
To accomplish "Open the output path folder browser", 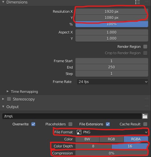I will point(145,116).
